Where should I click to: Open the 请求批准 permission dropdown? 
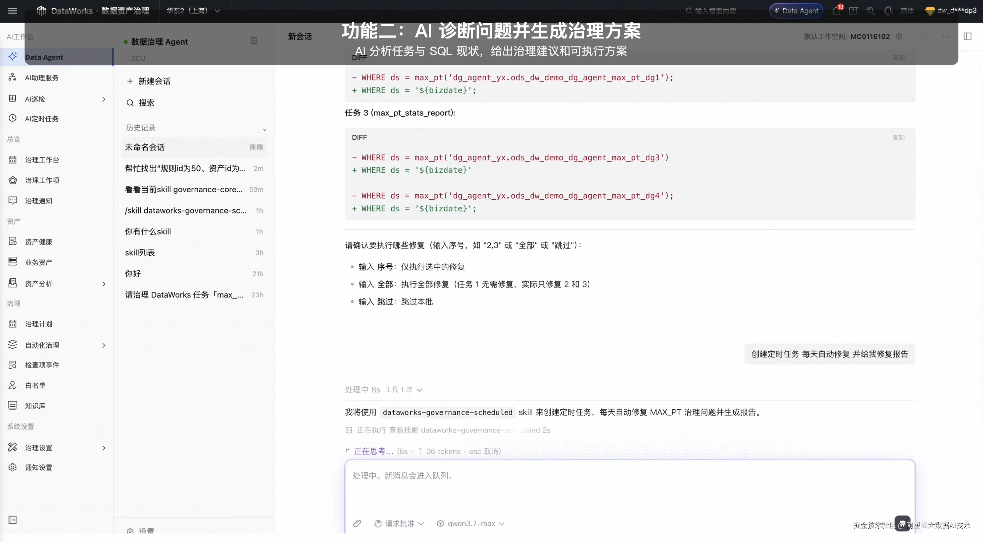click(399, 523)
